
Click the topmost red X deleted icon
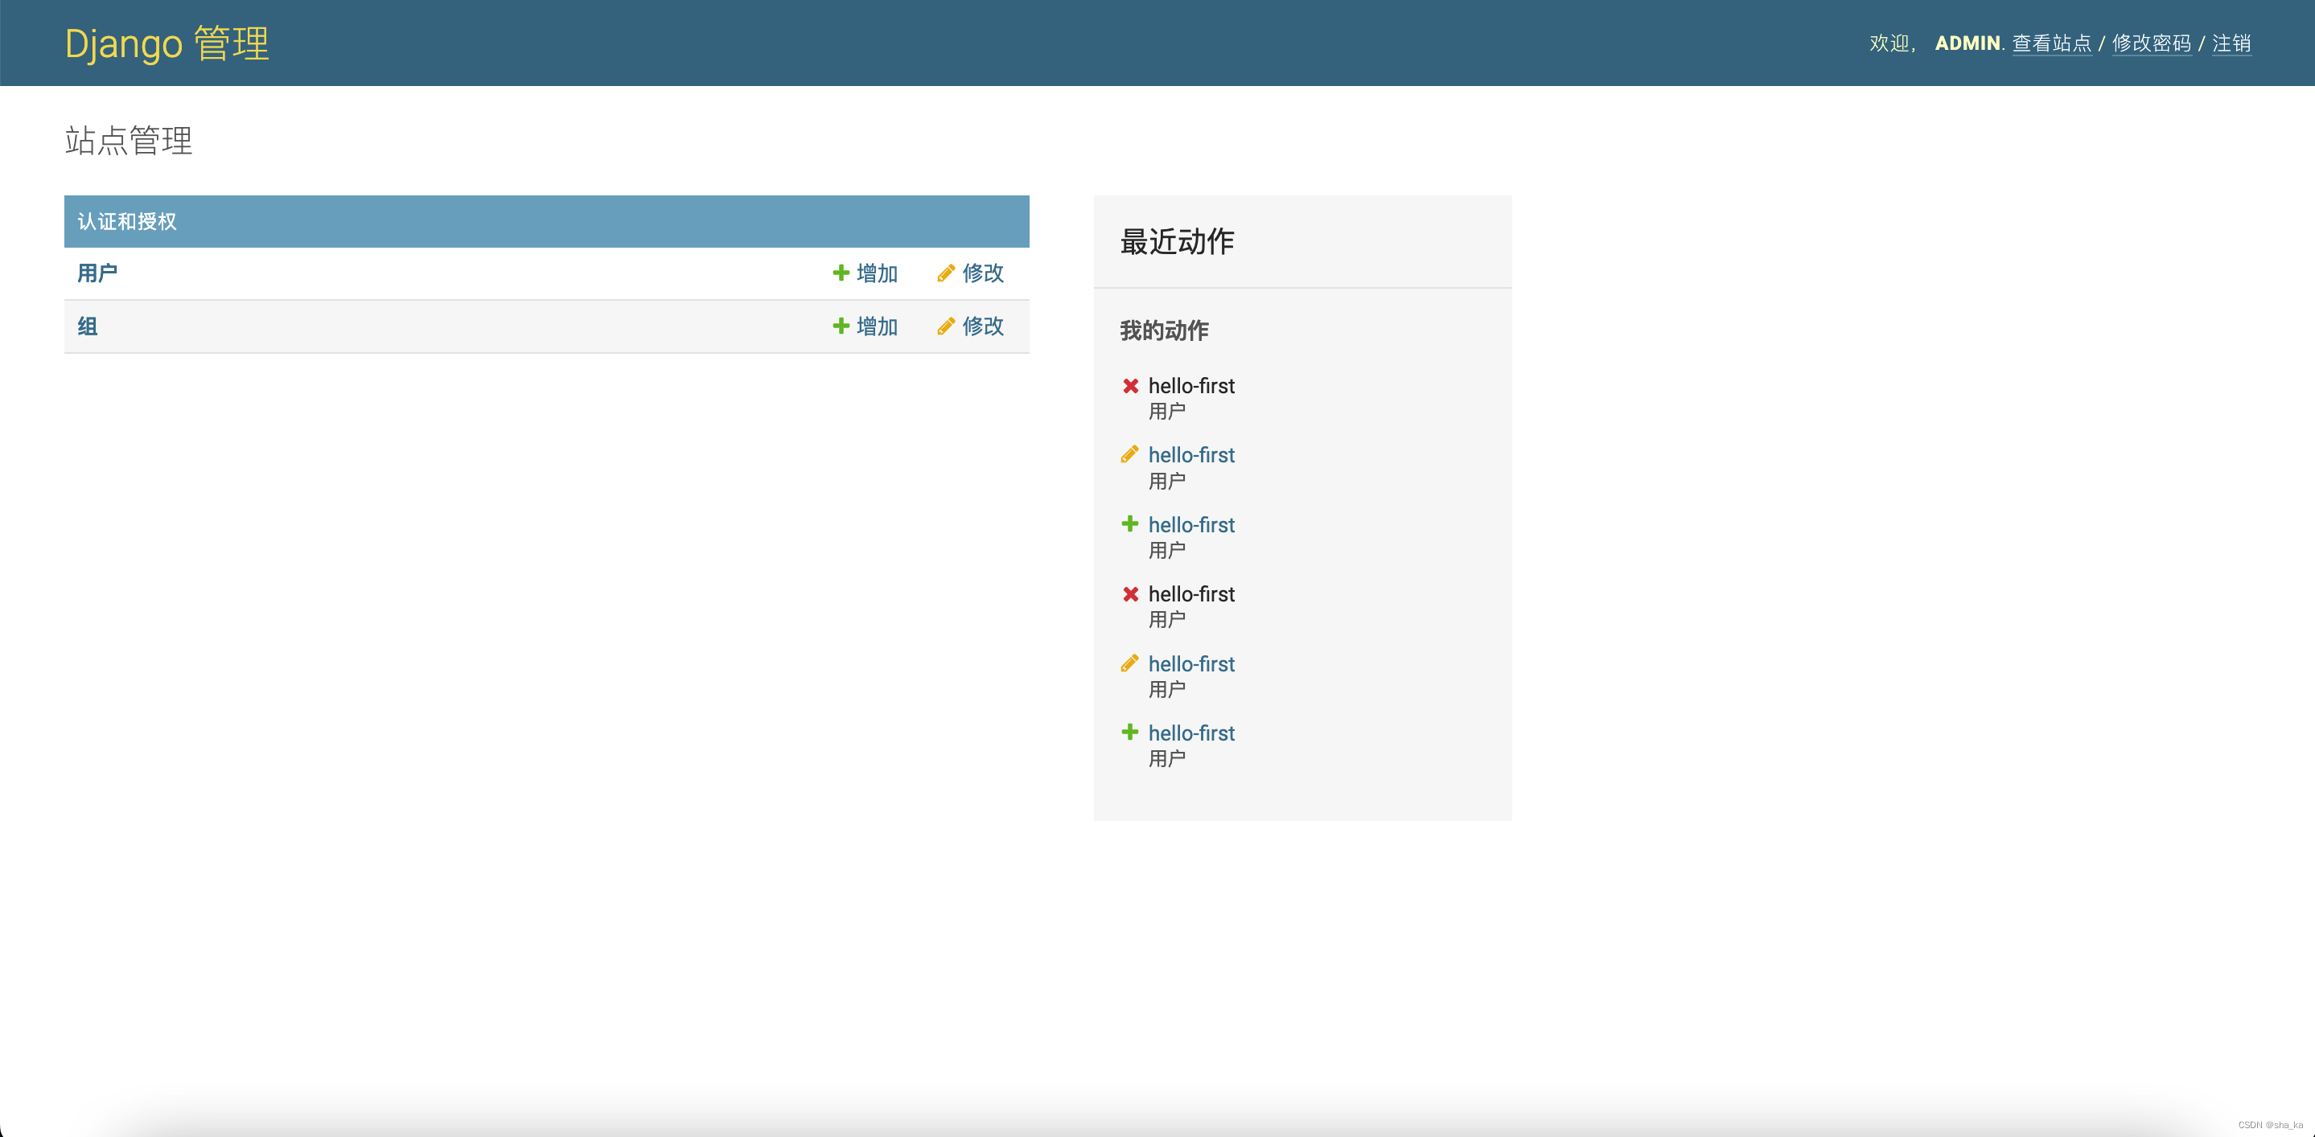[x=1130, y=386]
